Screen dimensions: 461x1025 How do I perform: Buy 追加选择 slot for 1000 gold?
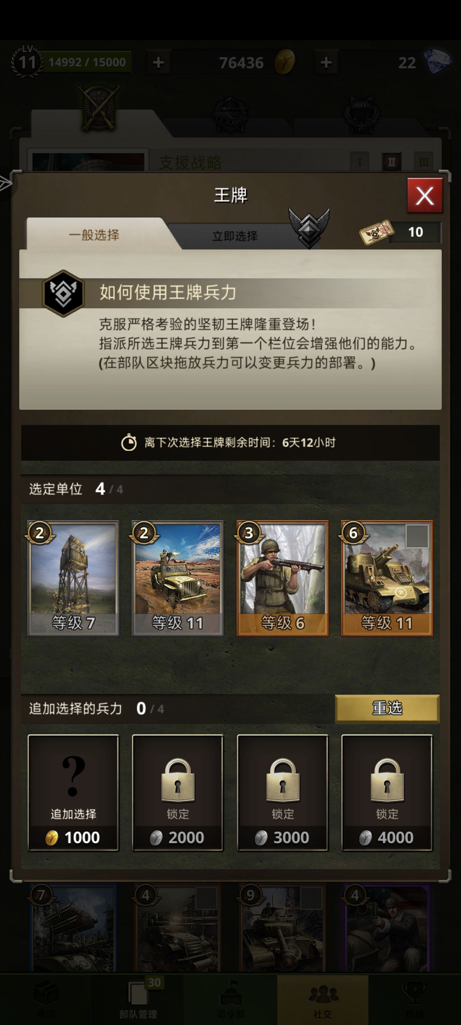[73, 793]
